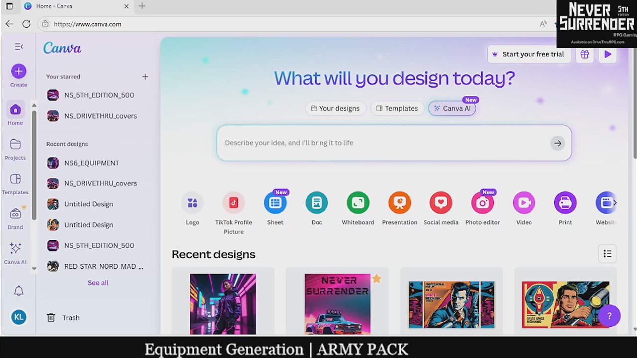The image size is (637, 358).
Task: Open the KL account avatar
Action: click(x=19, y=317)
